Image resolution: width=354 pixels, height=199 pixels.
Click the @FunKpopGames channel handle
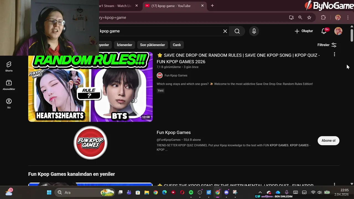pyautogui.click(x=169, y=140)
